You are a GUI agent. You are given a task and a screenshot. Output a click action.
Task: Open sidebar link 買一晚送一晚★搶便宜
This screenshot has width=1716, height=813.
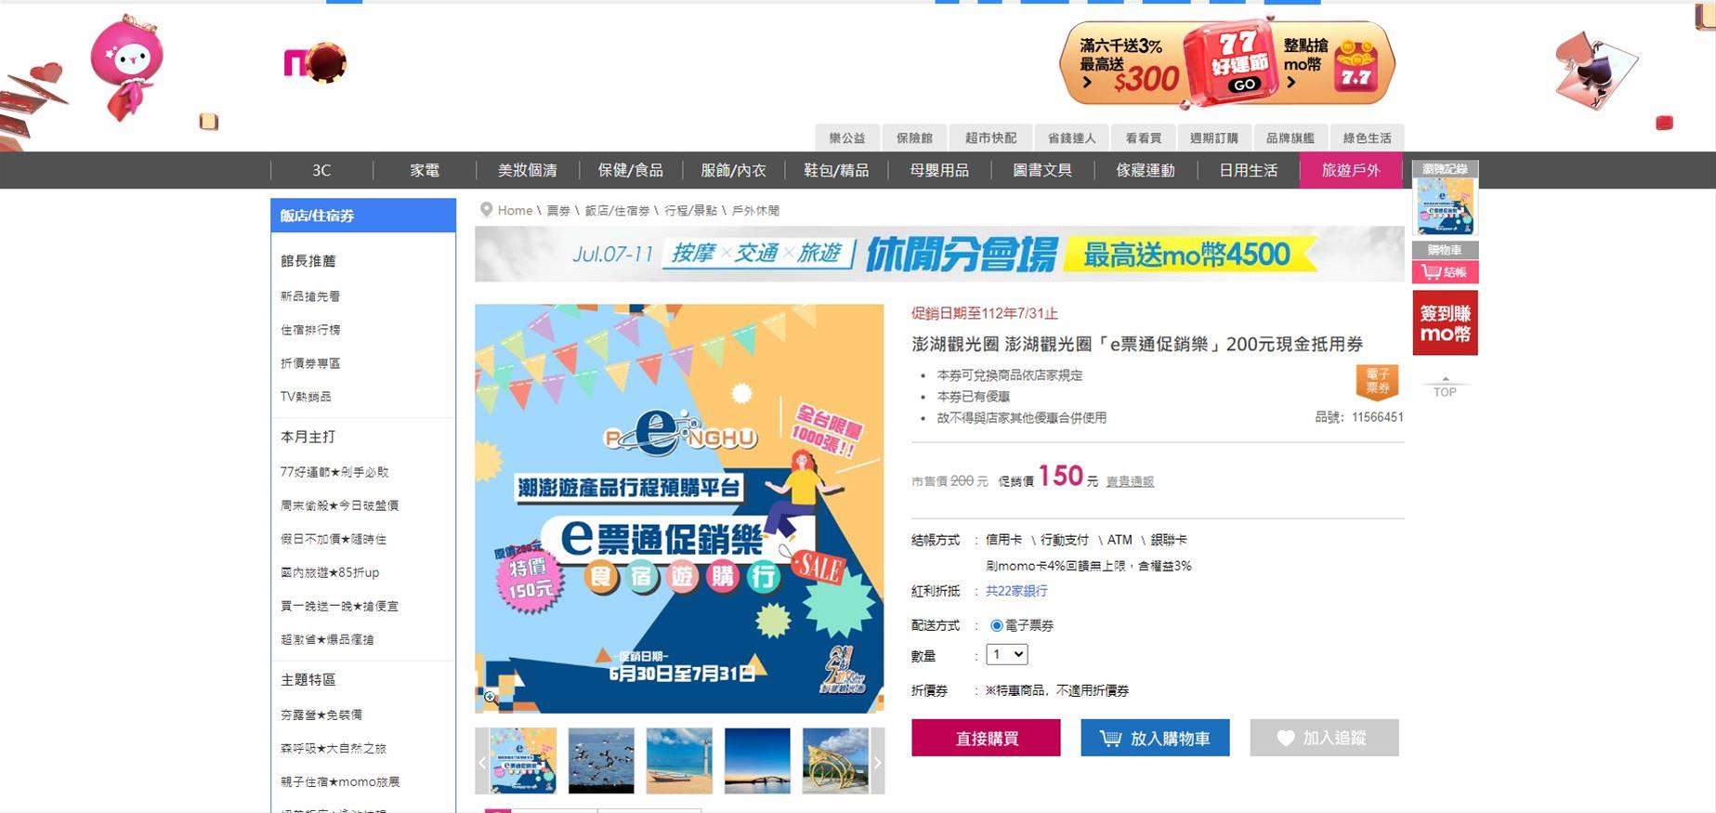click(x=339, y=606)
